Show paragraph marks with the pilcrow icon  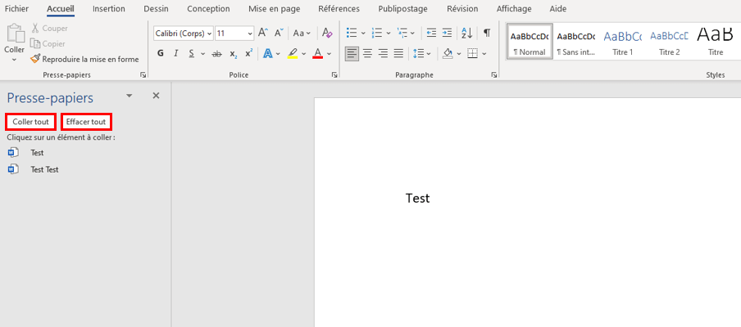click(x=487, y=33)
